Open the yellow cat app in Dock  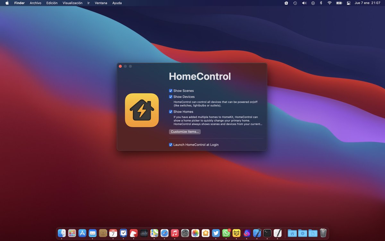(x=236, y=233)
